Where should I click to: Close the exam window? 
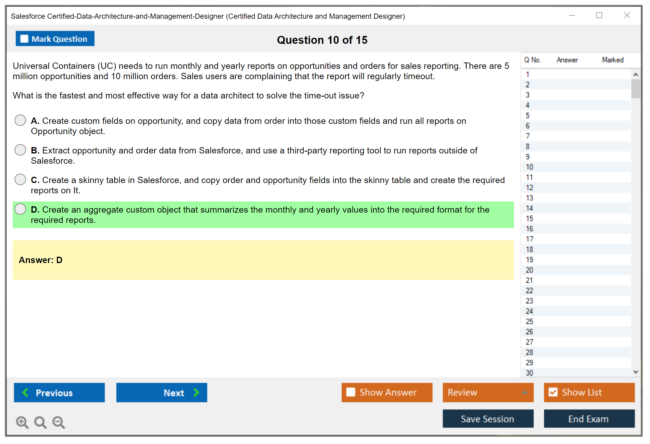627,15
